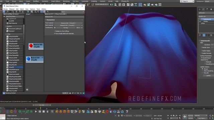Open the Hierarchy tab icon in command panel
Image resolution: width=214 pixels, height=120 pixels.
207,9
